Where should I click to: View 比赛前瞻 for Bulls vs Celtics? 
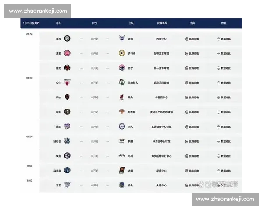coord(192,82)
